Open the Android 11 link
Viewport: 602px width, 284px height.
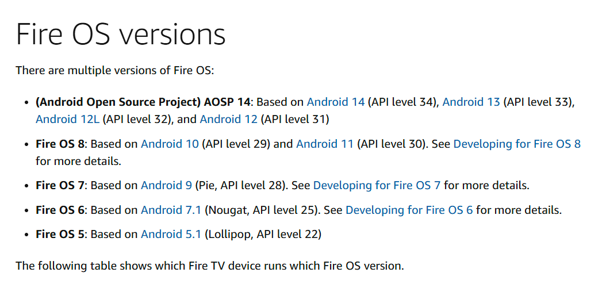(325, 144)
